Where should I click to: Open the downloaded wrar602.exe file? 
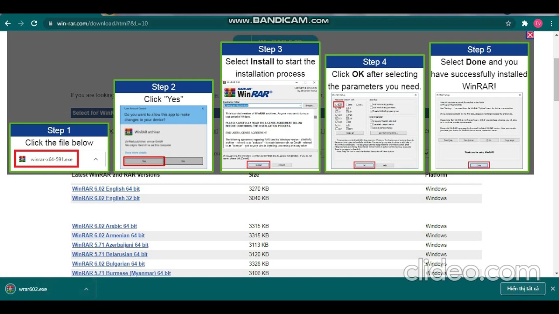33,289
